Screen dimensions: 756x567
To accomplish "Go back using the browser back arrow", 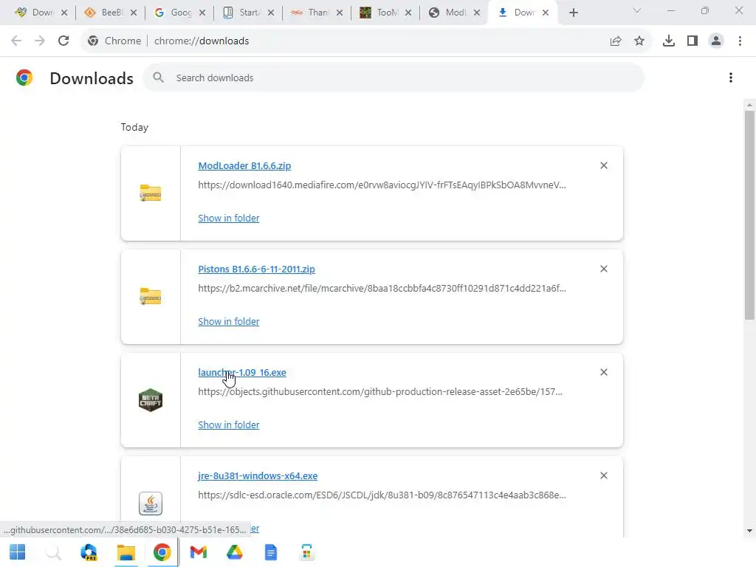I will pos(16,41).
